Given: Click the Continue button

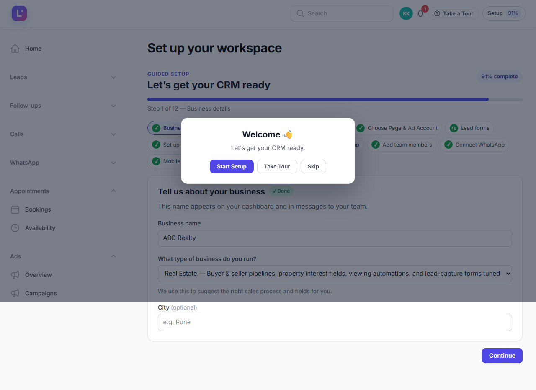Looking at the screenshot, I should tap(502, 356).
